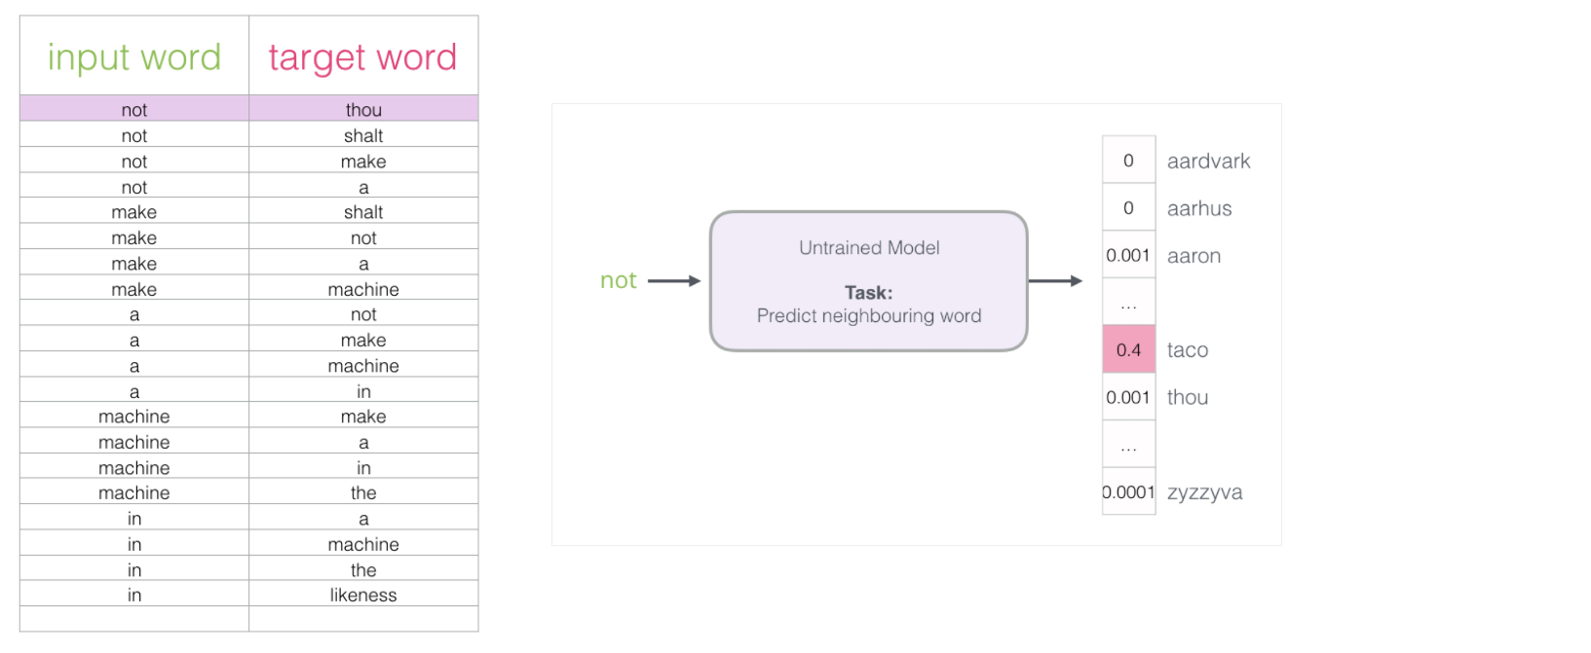Click the 'target word' column header

pyautogui.click(x=363, y=56)
